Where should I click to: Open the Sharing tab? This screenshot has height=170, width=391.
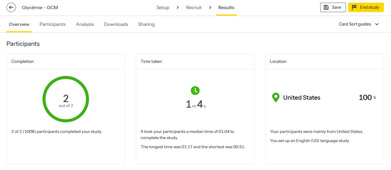click(146, 24)
